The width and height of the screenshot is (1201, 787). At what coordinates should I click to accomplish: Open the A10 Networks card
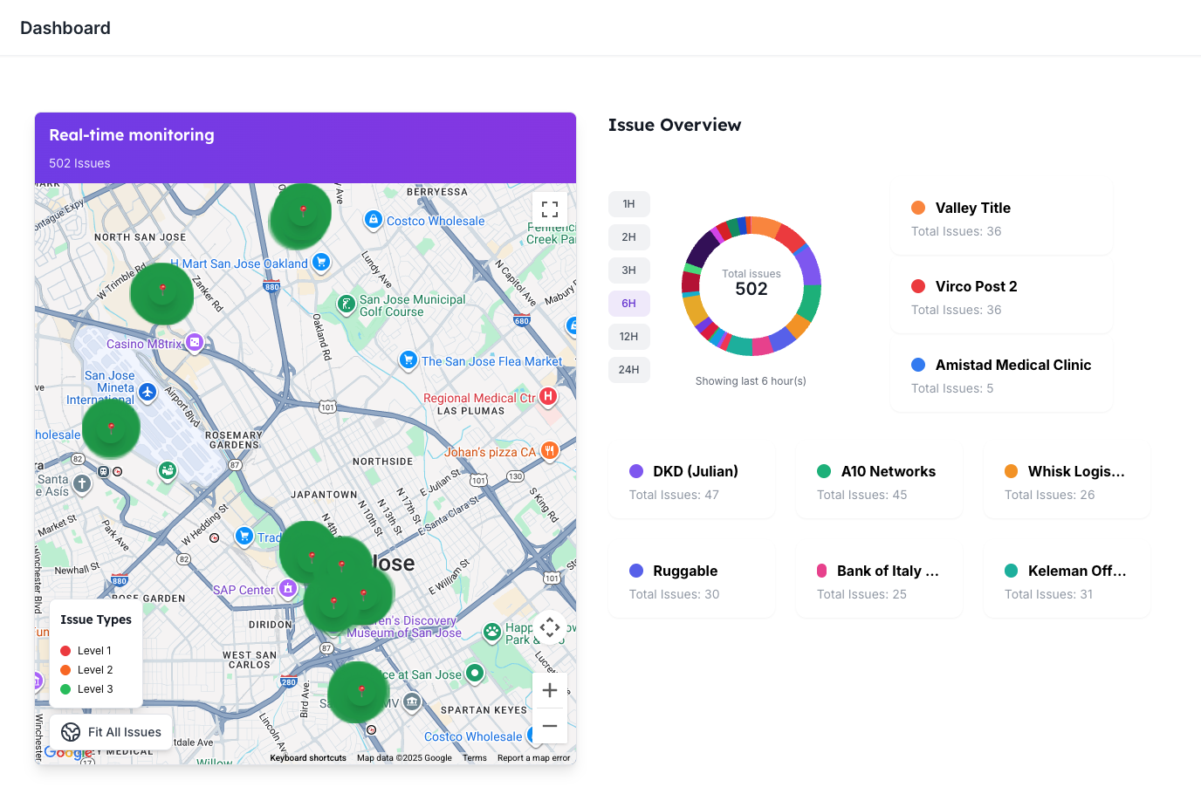[879, 482]
